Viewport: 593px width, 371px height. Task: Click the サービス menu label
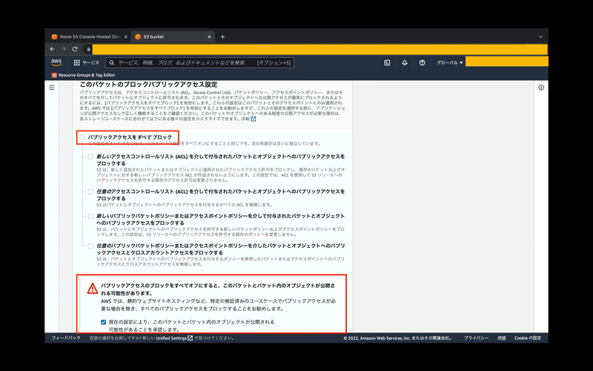coord(90,63)
